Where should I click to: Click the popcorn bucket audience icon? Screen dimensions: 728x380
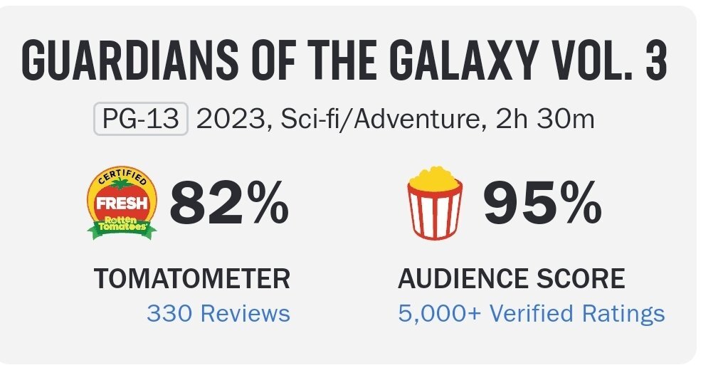pos(435,204)
